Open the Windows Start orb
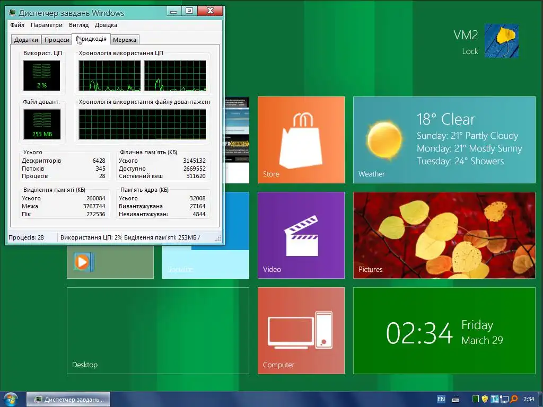 pyautogui.click(x=11, y=400)
